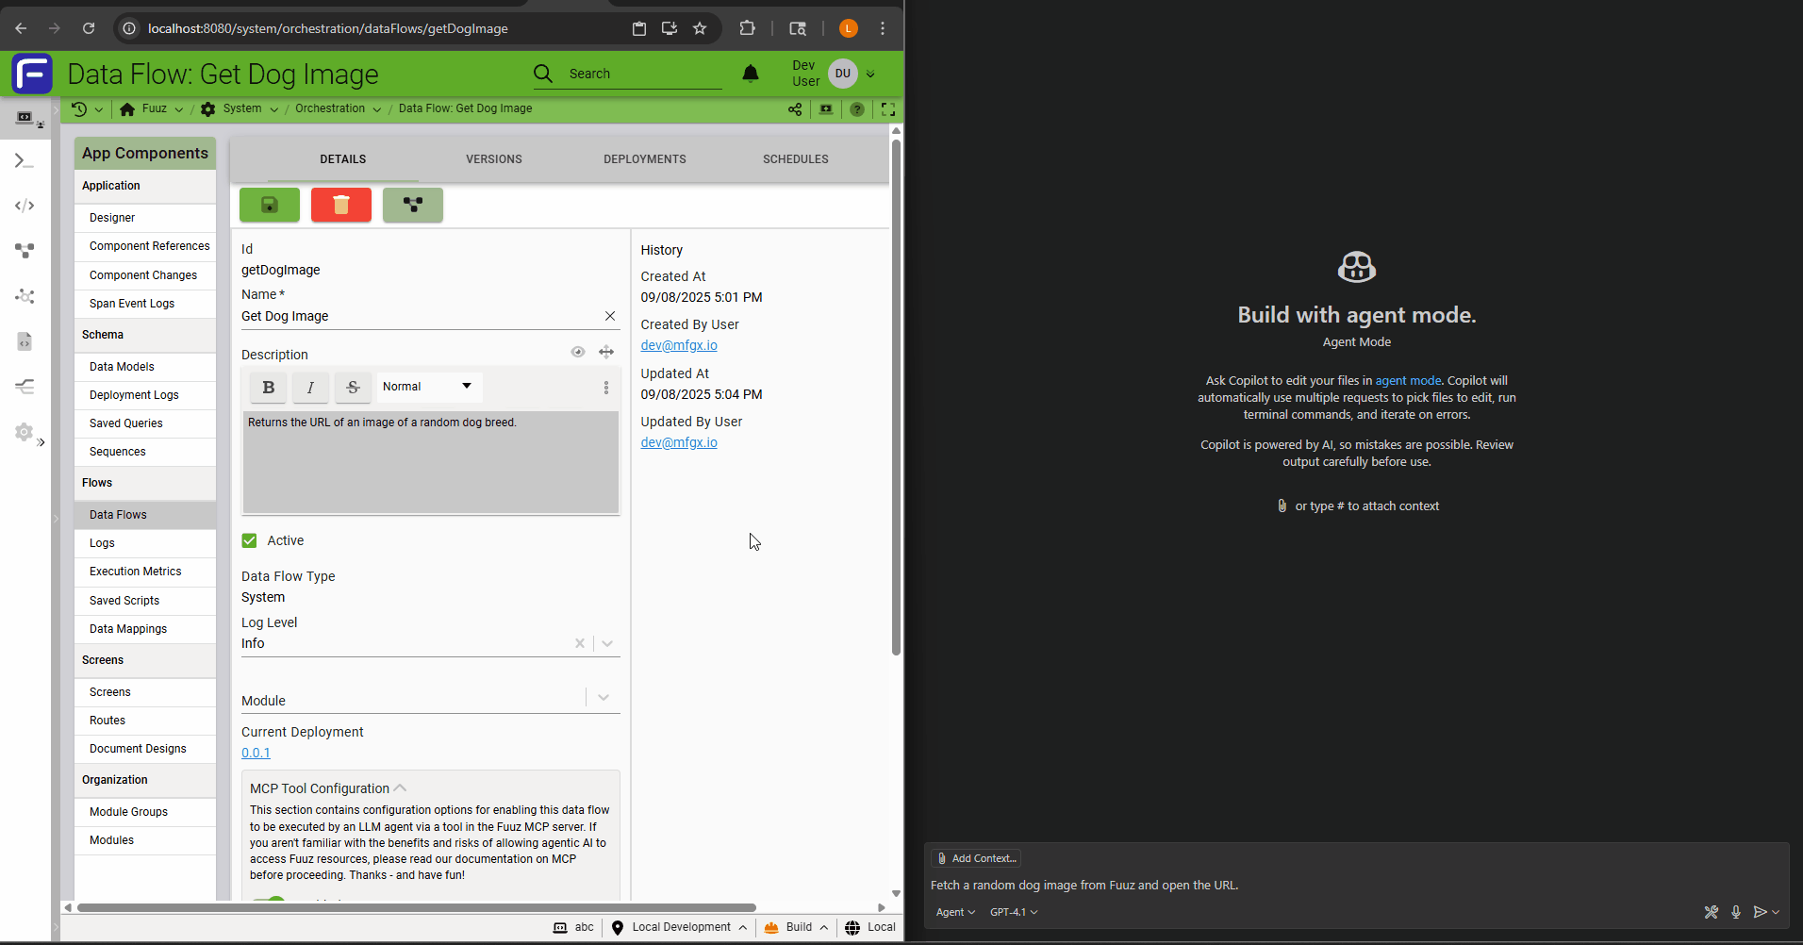Image resolution: width=1803 pixels, height=945 pixels.
Task: Open the Log Level dropdown arrow
Action: (607, 643)
